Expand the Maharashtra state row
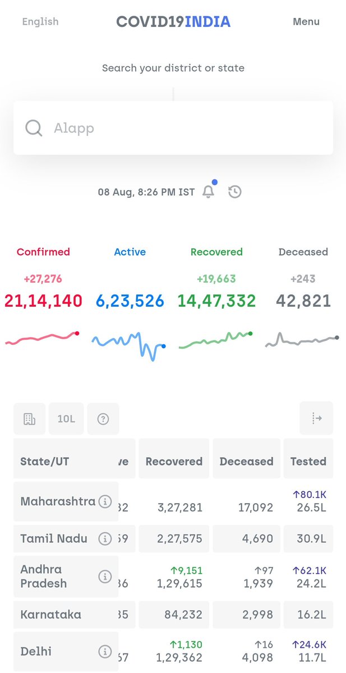Screen dimensions: 346x673 pos(173,501)
